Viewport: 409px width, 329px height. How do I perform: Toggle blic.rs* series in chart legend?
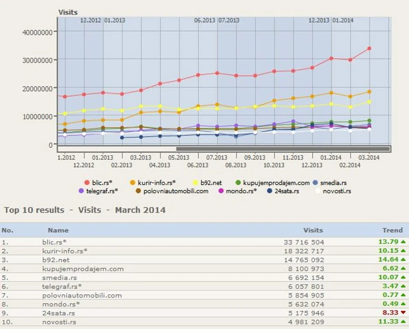pos(87,183)
